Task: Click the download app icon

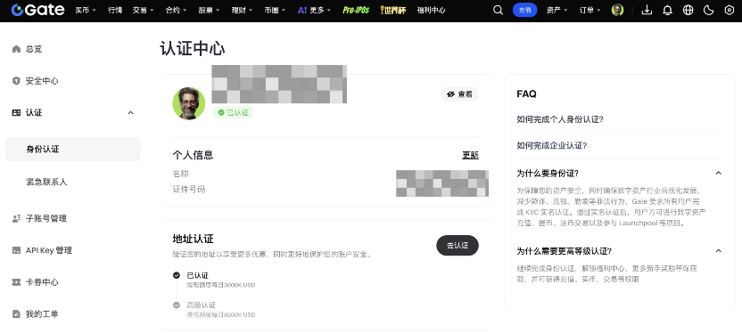Action: point(647,10)
